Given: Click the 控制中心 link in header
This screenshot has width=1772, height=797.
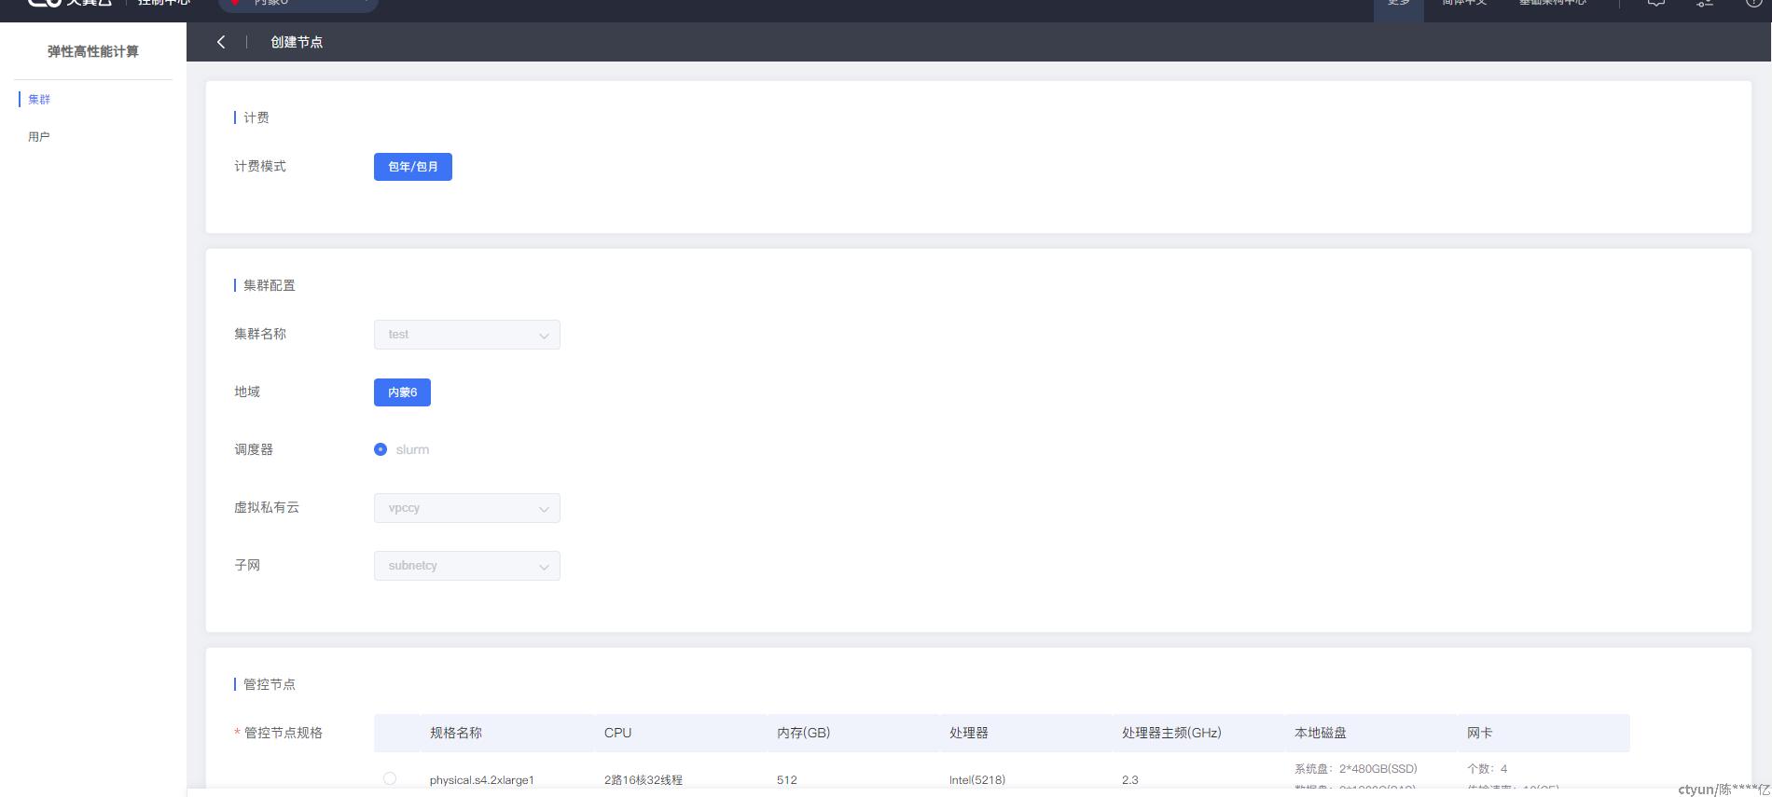Looking at the screenshot, I should 164,4.
